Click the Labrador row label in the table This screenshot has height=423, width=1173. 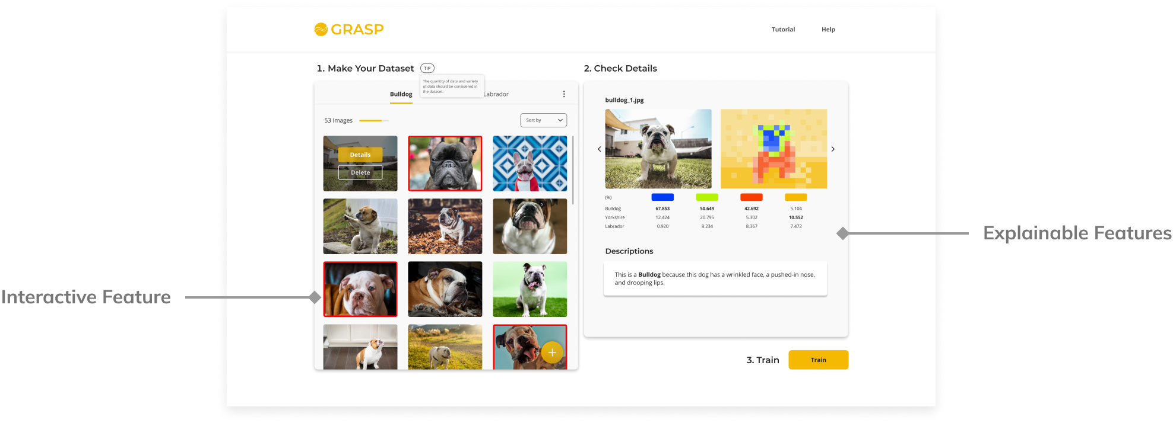[x=615, y=226]
